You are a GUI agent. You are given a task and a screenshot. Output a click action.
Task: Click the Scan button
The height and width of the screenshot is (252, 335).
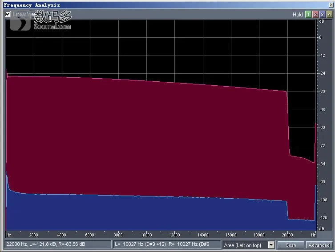click(x=291, y=245)
